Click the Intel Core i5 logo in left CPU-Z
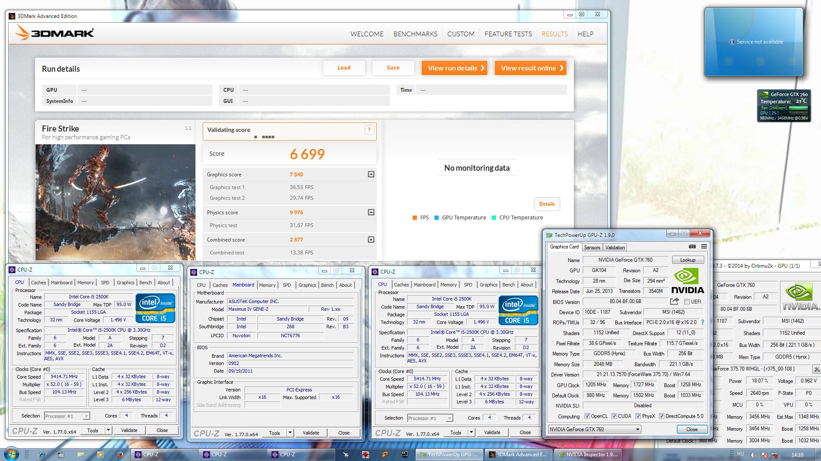821x461 pixels. 155,308
